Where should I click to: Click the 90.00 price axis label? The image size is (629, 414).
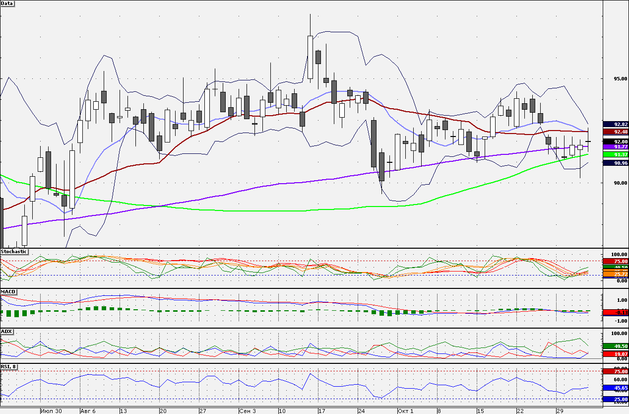621,183
